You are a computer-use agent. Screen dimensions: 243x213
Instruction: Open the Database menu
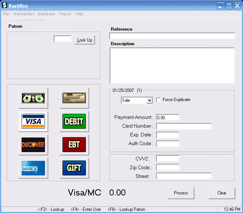pos(46,14)
